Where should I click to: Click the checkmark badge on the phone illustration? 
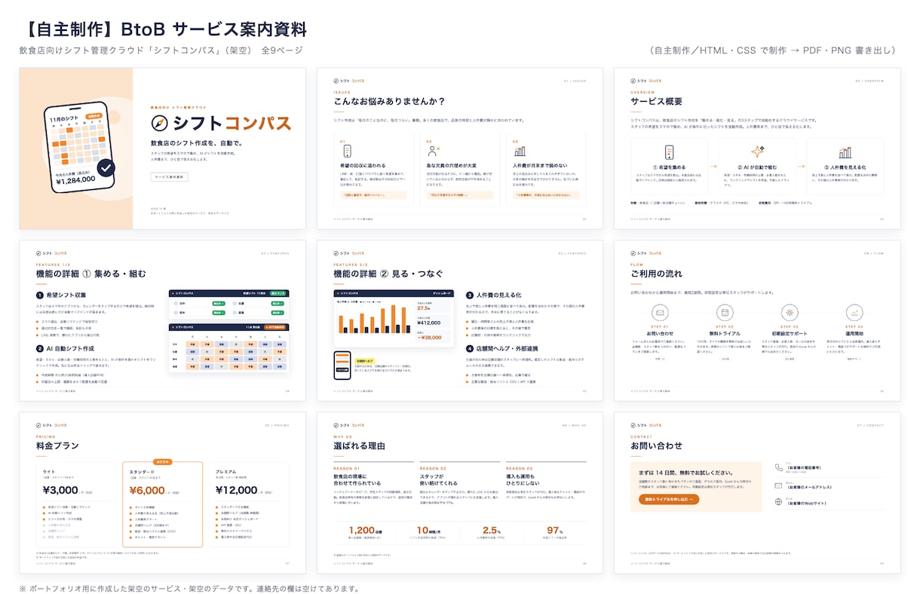(x=106, y=167)
